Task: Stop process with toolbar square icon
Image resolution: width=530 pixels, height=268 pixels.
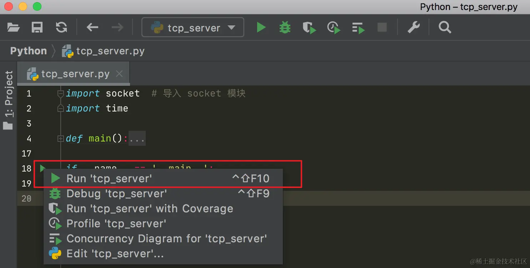Action: (382, 27)
